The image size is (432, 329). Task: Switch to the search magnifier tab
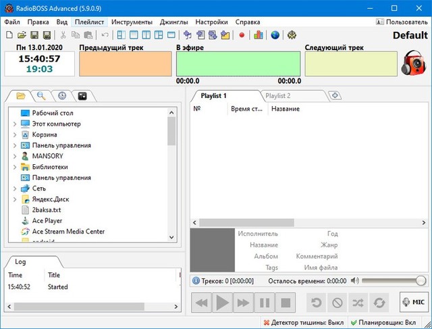[41, 96]
